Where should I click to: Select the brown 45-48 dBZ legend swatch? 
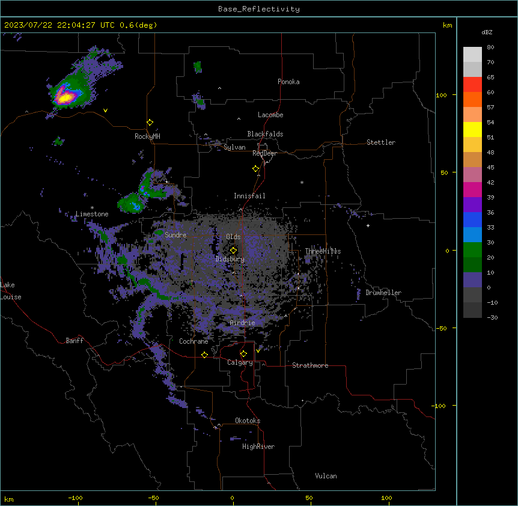click(472, 159)
